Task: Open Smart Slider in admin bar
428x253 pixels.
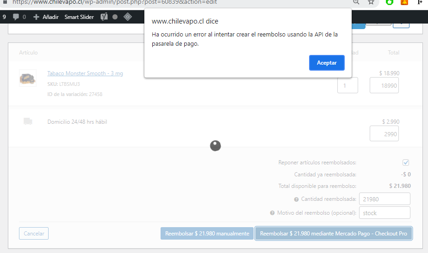Action: 79,17
